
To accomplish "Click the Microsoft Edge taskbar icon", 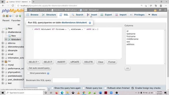I will click(x=62, y=93).
